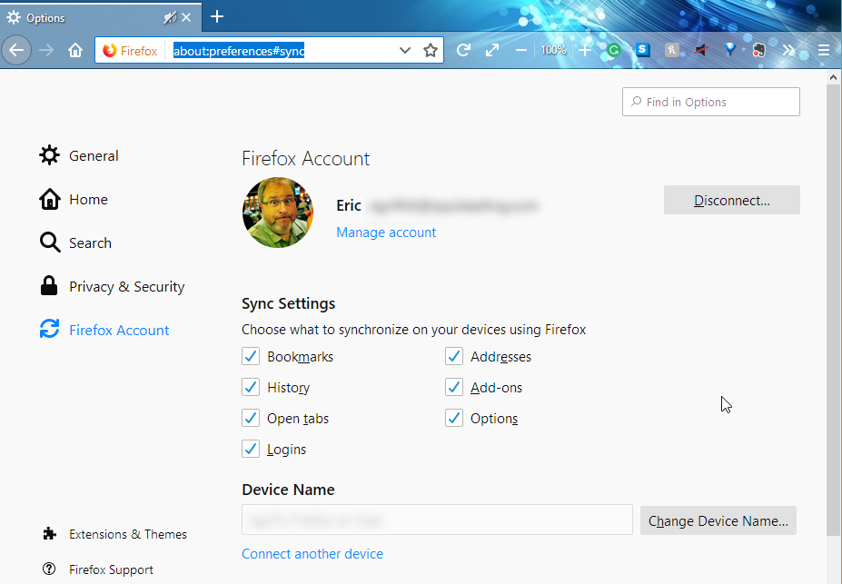
Task: Click the Disconnect... button
Action: pos(731,200)
